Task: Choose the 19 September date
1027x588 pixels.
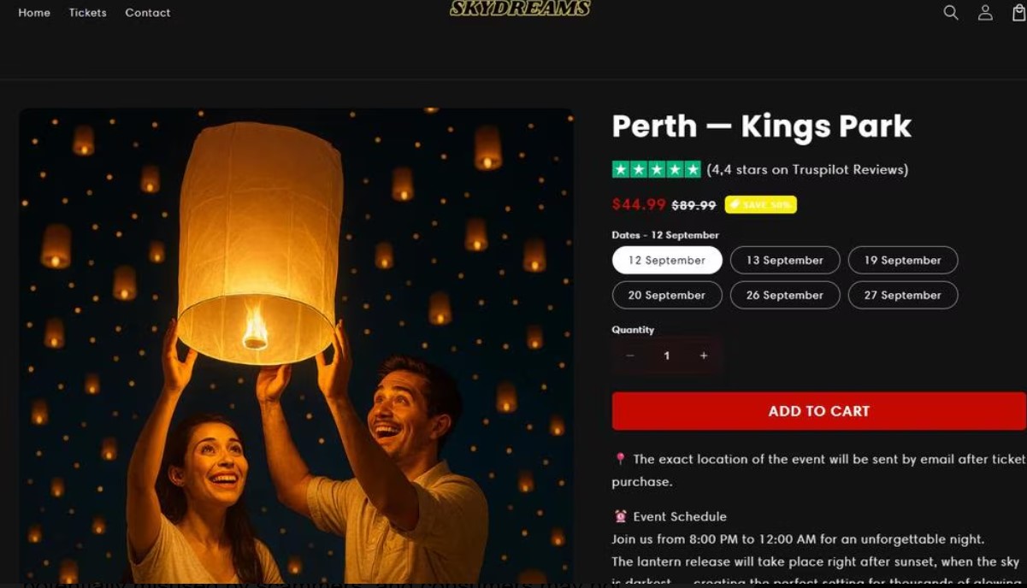Action: 903,260
